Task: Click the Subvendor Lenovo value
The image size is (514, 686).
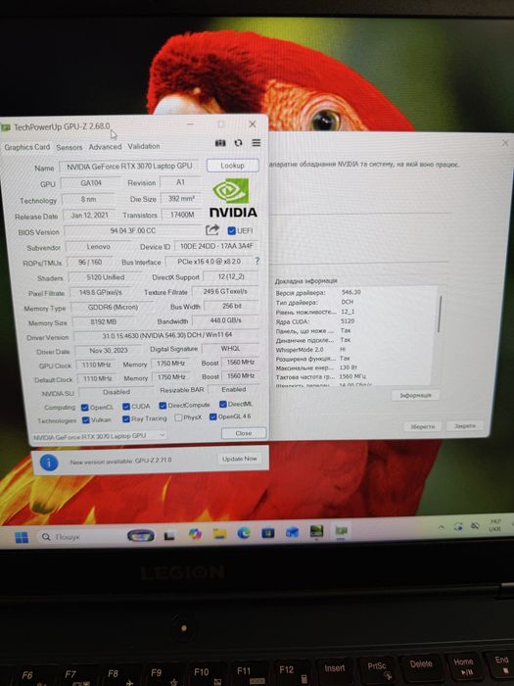Action: coord(98,247)
